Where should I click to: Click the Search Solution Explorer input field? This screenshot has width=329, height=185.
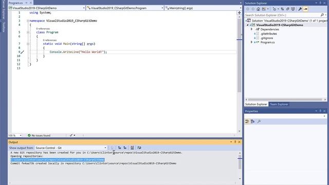tap(282, 15)
